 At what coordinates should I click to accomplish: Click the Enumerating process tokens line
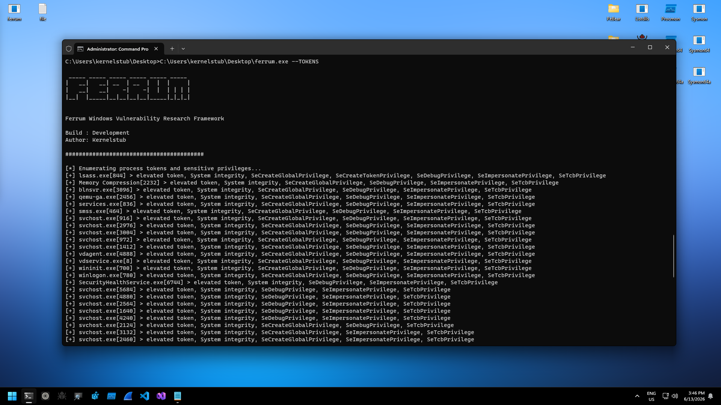(163, 168)
